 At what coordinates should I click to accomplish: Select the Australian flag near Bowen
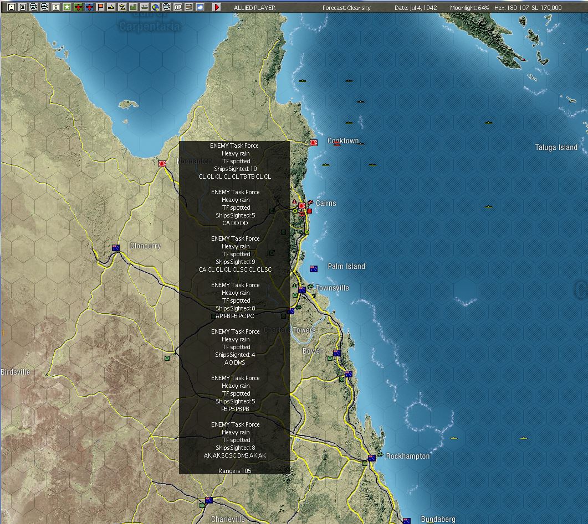[x=337, y=353]
